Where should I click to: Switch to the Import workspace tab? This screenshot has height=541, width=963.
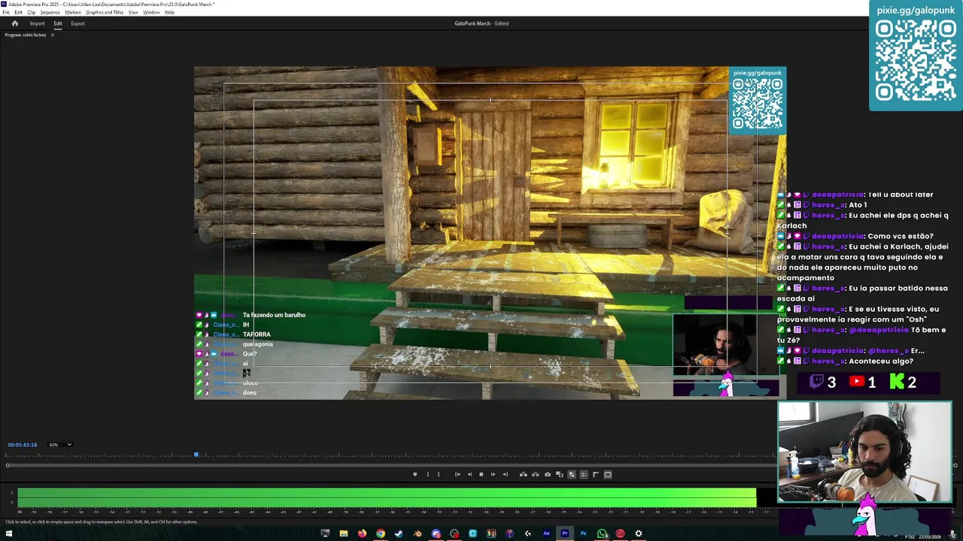[x=37, y=23]
